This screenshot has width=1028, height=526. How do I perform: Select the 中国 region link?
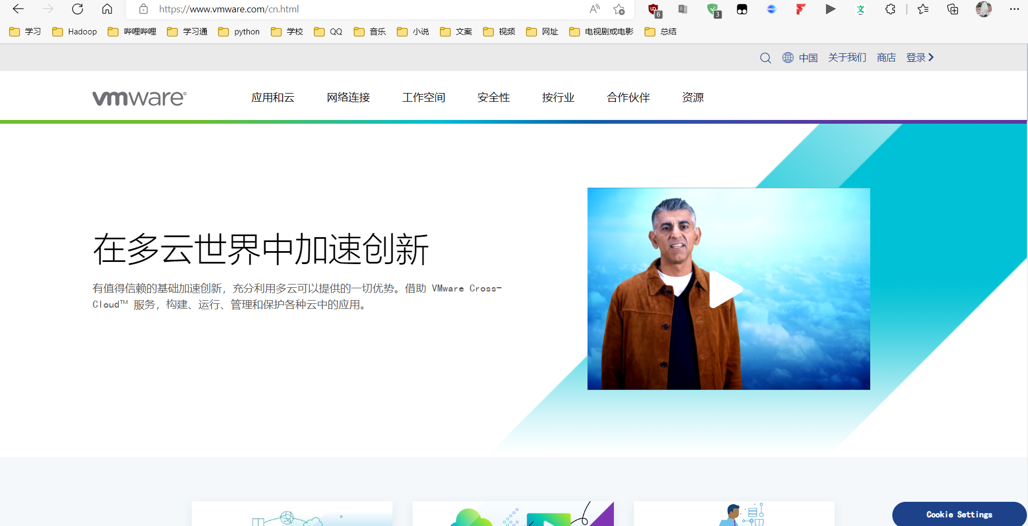coord(808,58)
